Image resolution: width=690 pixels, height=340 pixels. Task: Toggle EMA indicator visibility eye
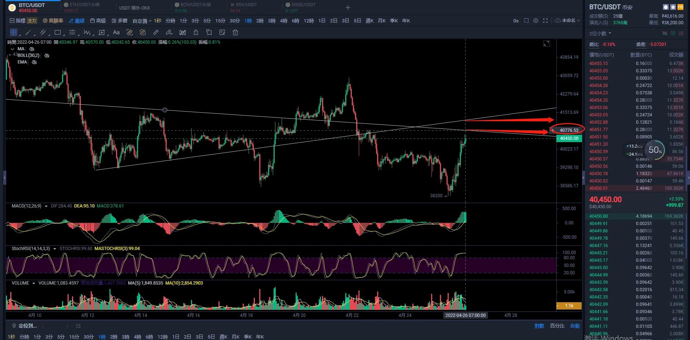point(34,62)
